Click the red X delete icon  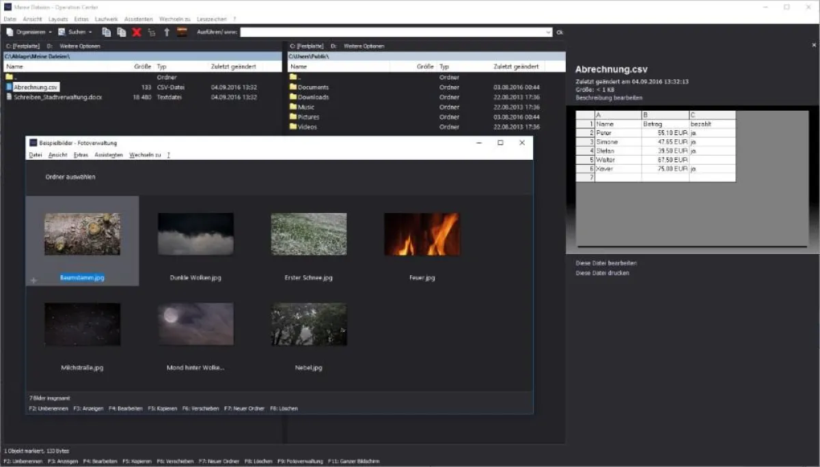coord(135,31)
